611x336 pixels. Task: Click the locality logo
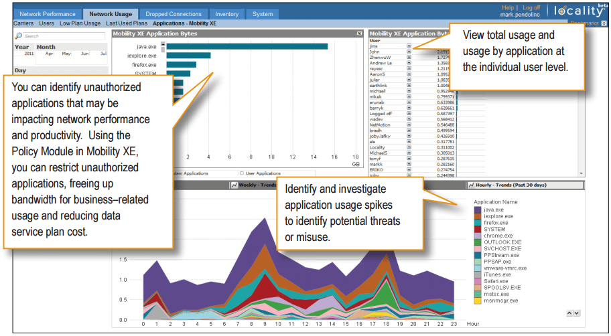pos(579,11)
